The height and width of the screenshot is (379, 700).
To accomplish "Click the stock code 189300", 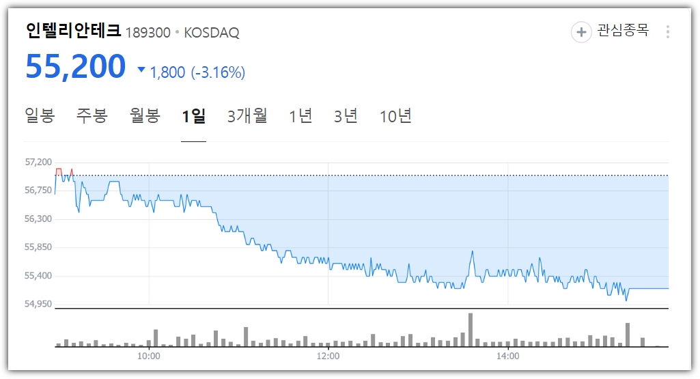I will point(148,33).
